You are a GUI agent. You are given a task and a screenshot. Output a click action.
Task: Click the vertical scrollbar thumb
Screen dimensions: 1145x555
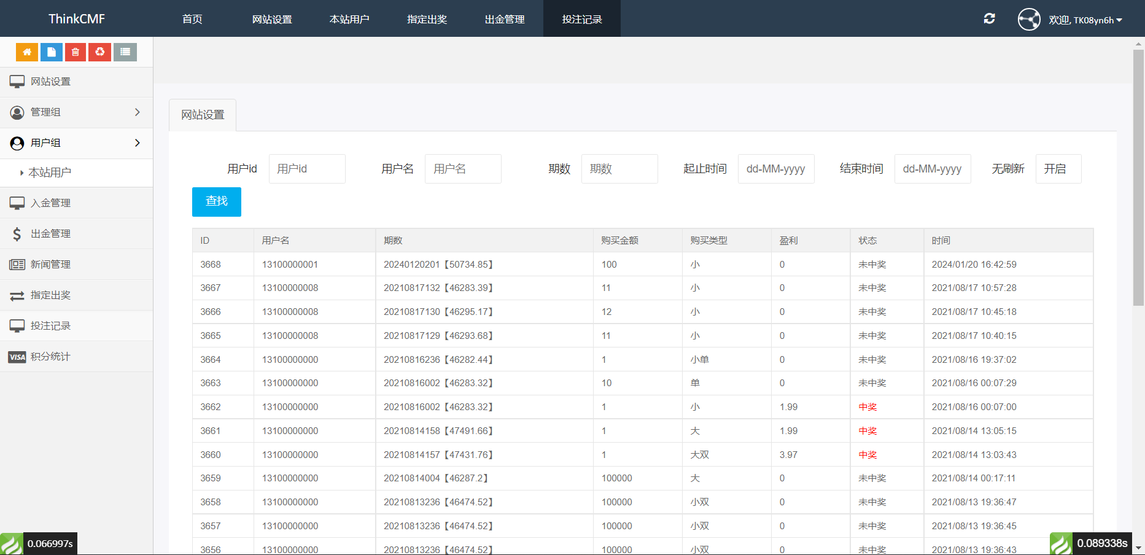(1139, 177)
